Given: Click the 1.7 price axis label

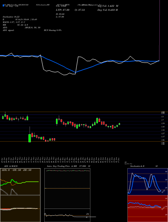Looking at the screenshot, I should [163, 120].
